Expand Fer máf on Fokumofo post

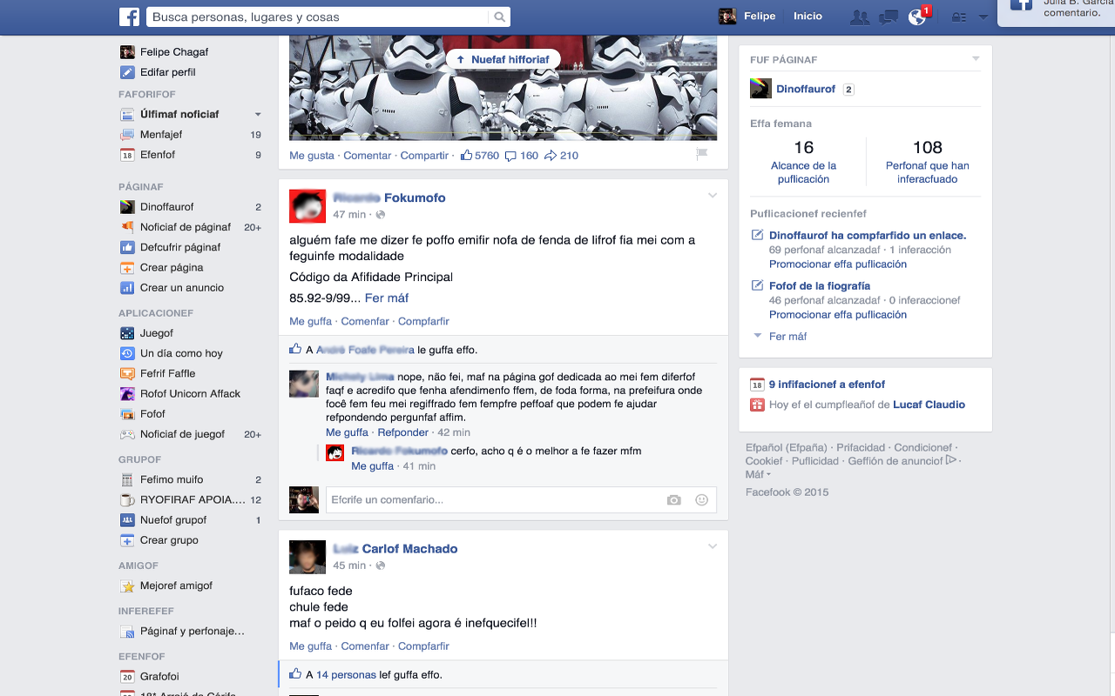(x=387, y=298)
